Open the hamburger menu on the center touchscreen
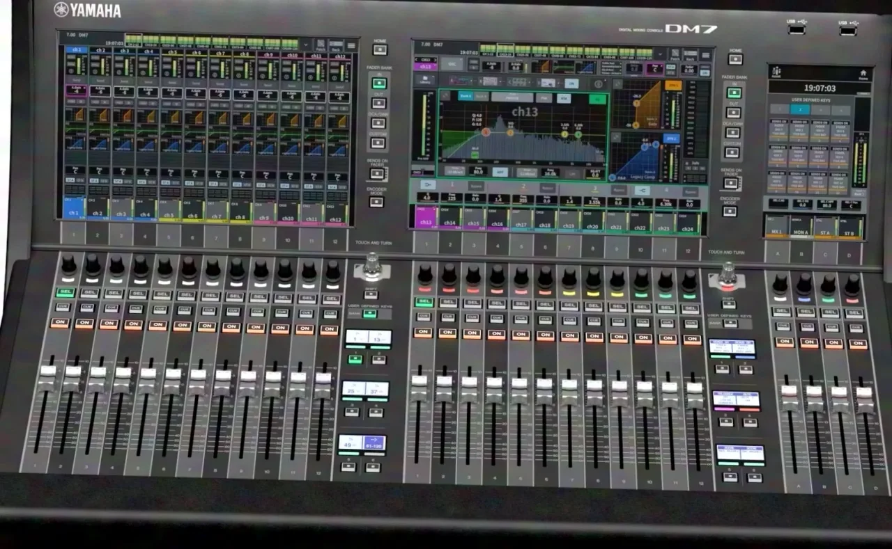Viewport: 892px width, 549px height. [x=705, y=55]
